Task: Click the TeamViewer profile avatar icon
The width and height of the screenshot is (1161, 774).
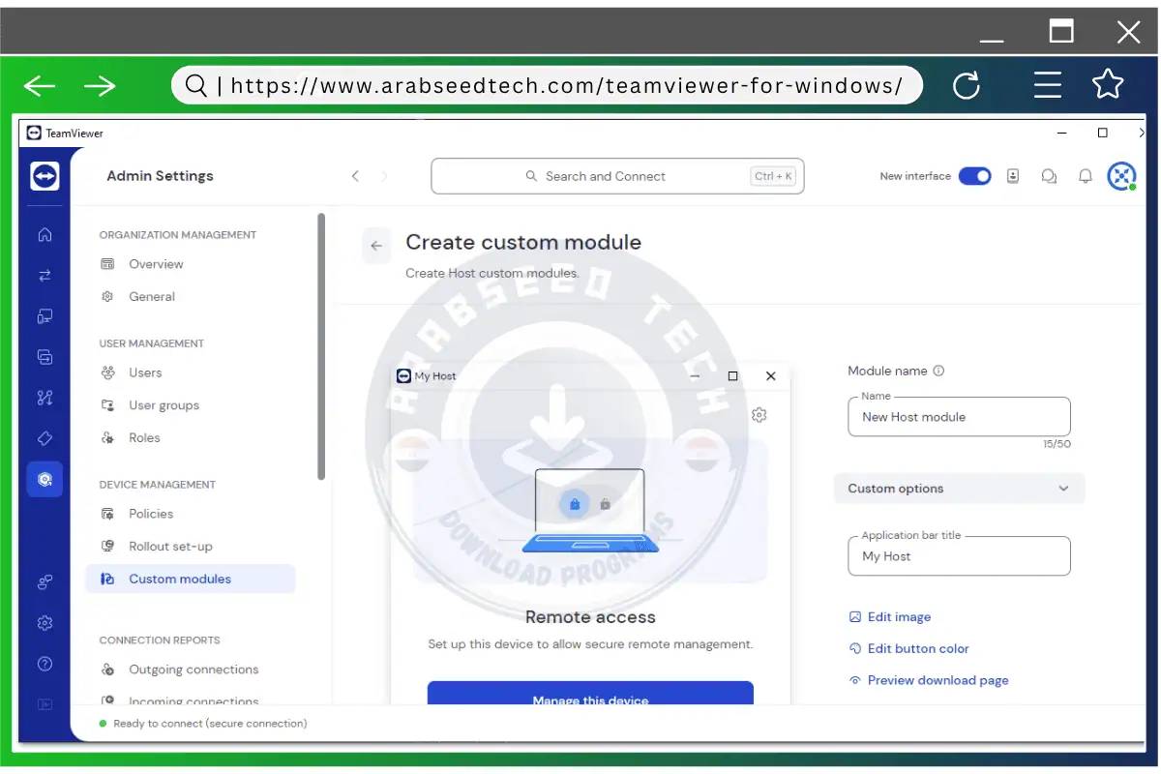Action: point(1121,175)
